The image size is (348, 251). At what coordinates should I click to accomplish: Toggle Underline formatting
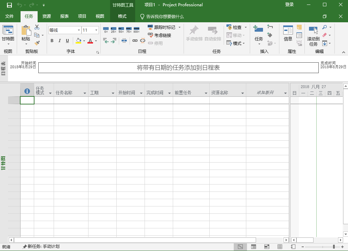[x=67, y=41]
